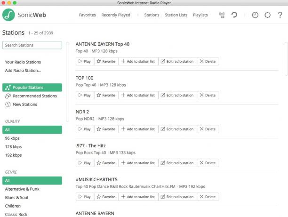Screen dimensions: 288x217
Task: Select New Stations in sidebar
Action: pyautogui.click(x=32, y=104)
